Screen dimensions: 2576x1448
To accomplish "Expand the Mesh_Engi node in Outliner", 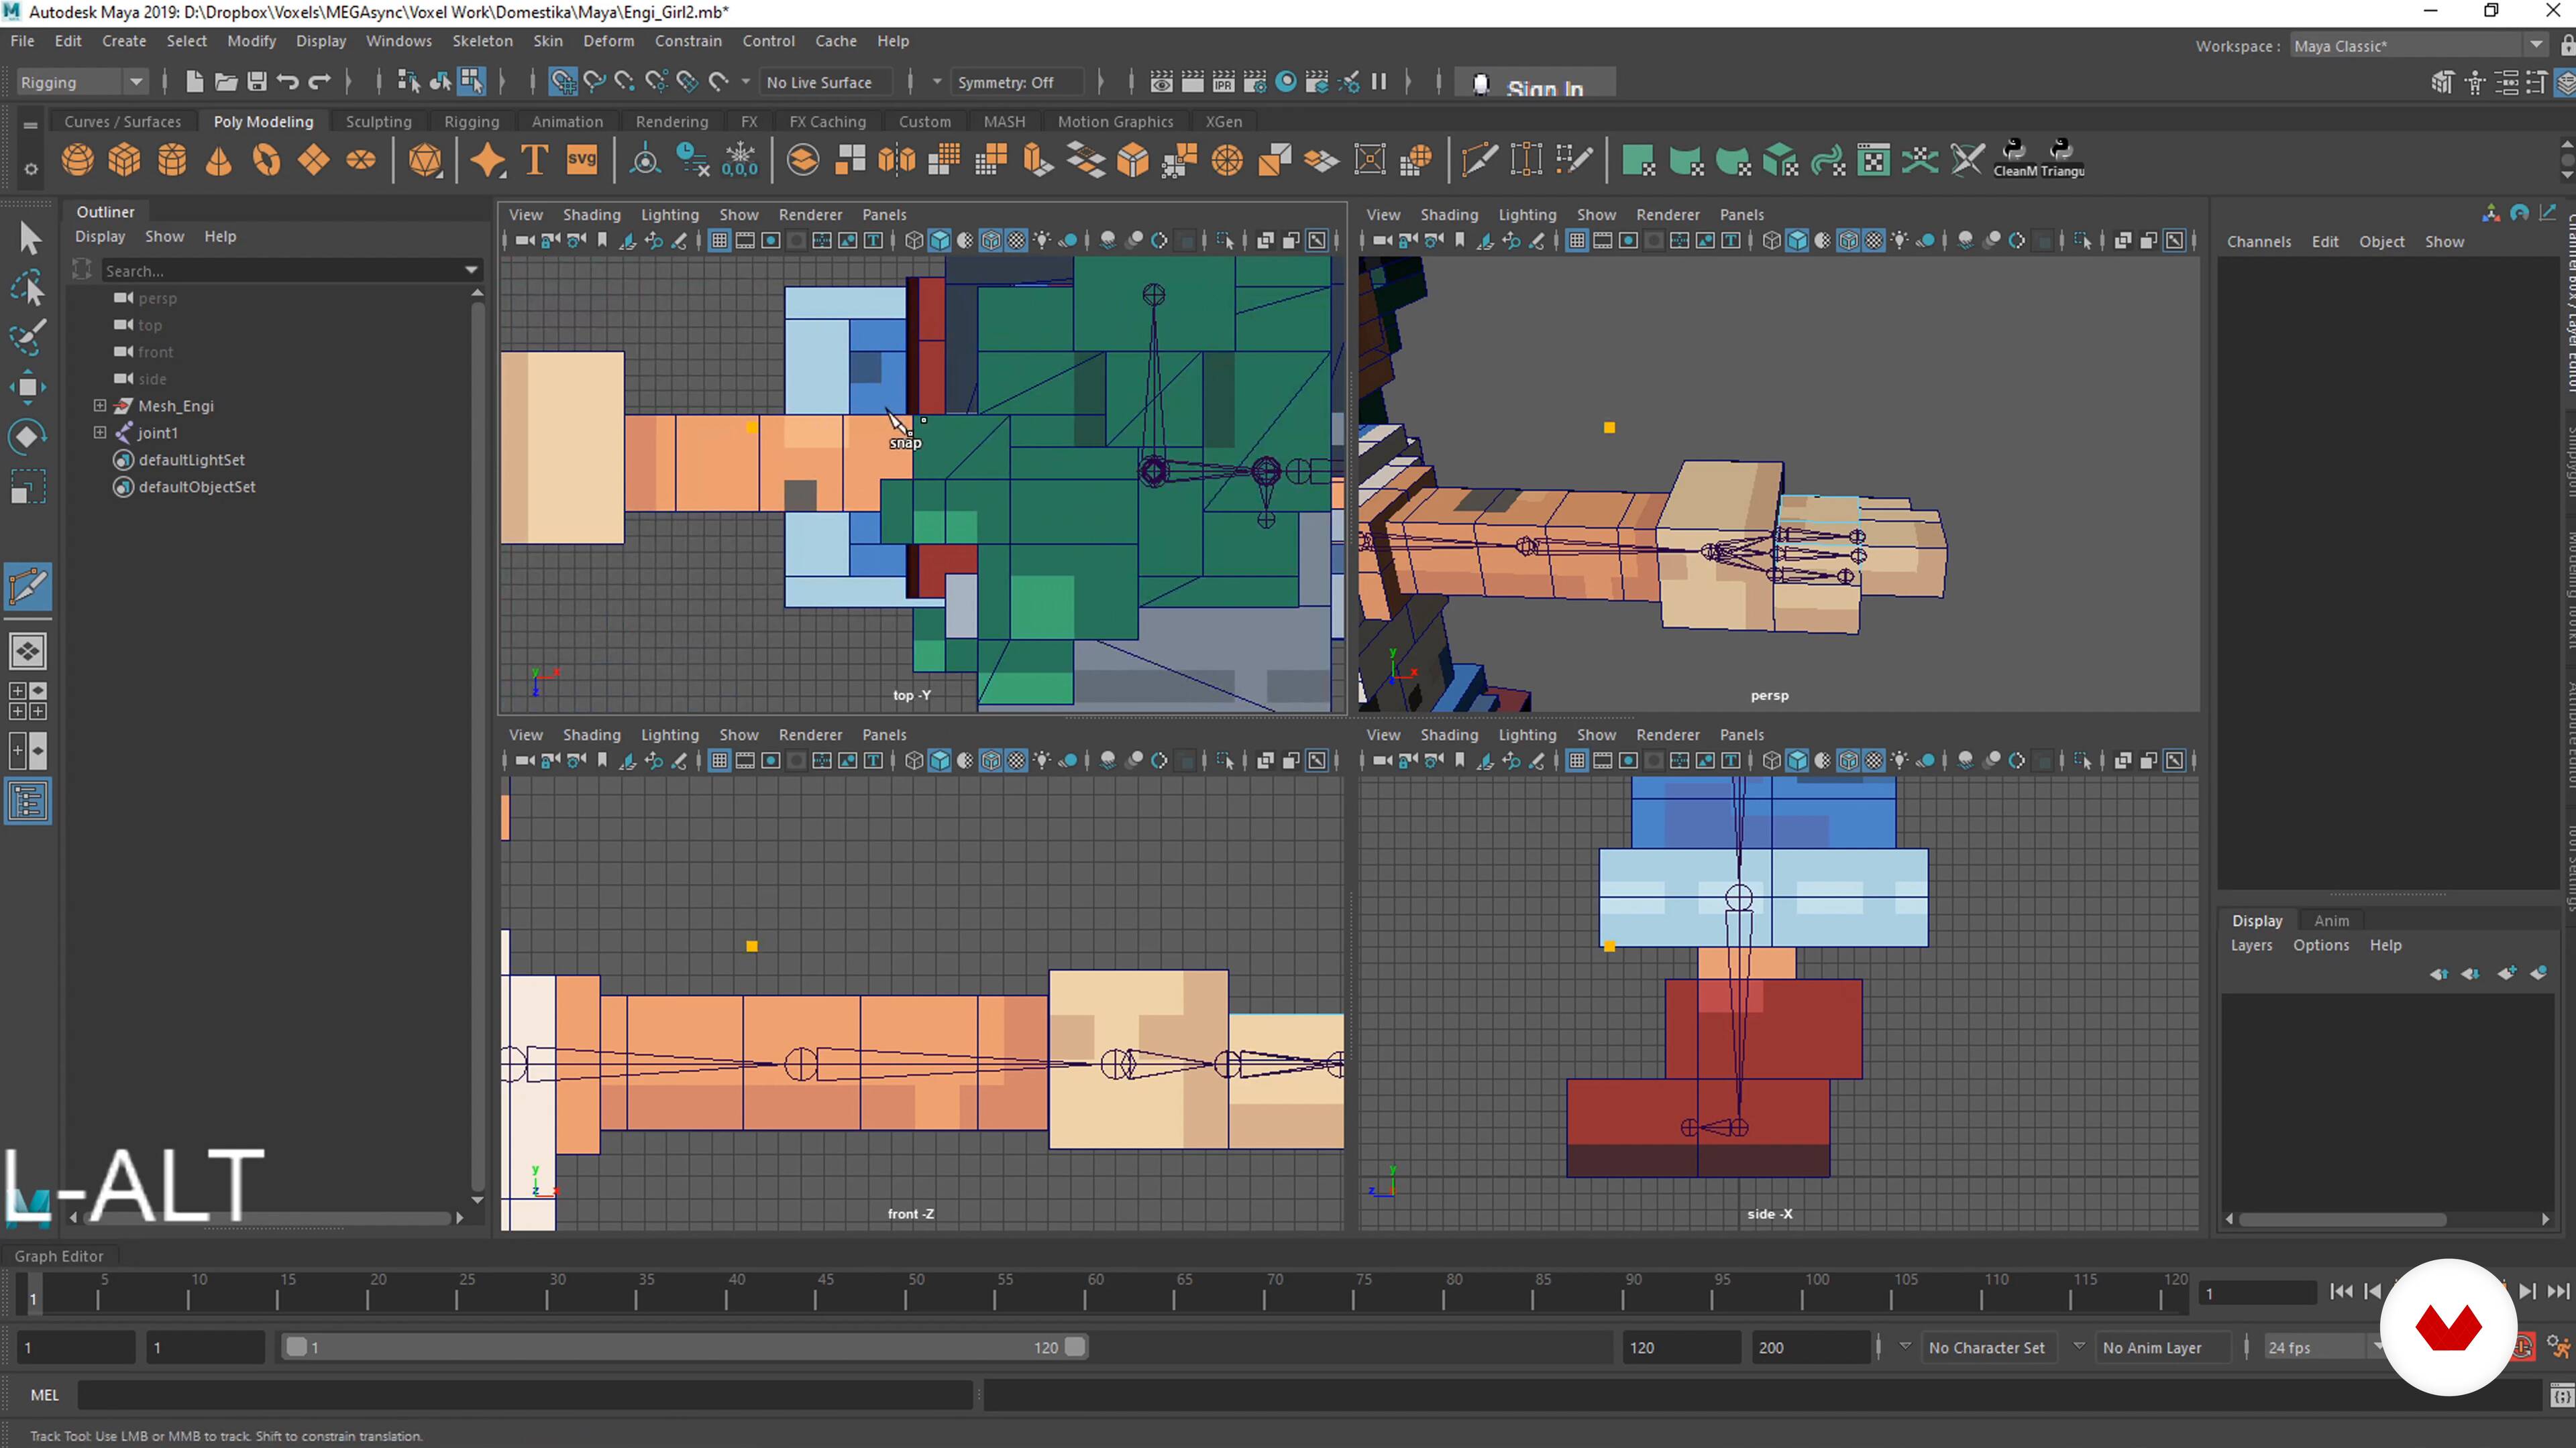I will (x=100, y=406).
